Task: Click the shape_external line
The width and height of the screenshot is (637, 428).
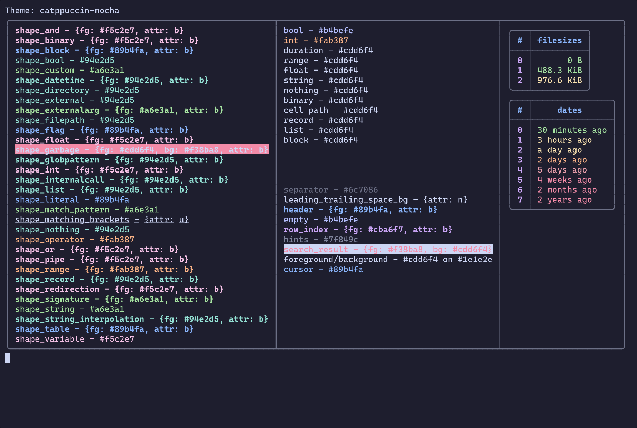Action: pos(75,100)
